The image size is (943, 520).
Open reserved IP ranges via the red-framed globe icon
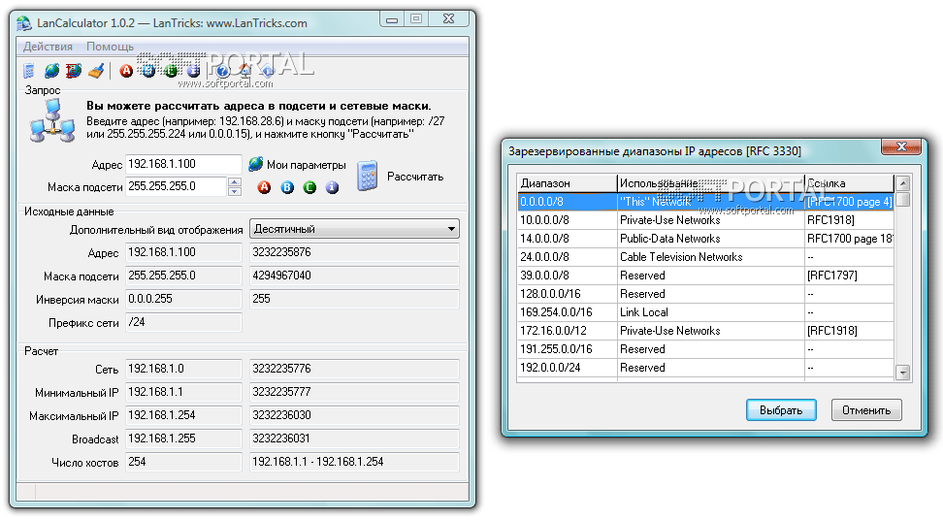coord(74,71)
